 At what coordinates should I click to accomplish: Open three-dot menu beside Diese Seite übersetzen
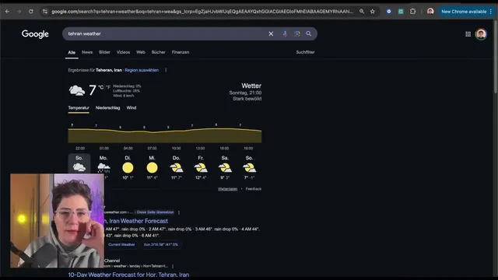pos(179,212)
